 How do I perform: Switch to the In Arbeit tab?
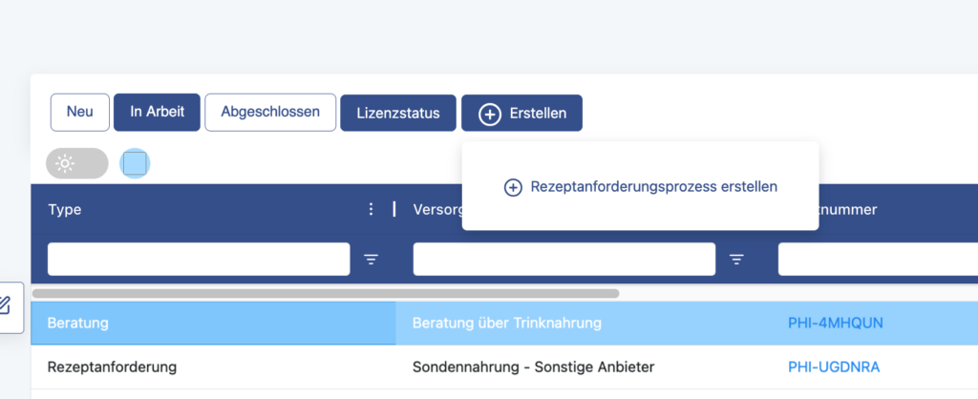pyautogui.click(x=158, y=113)
